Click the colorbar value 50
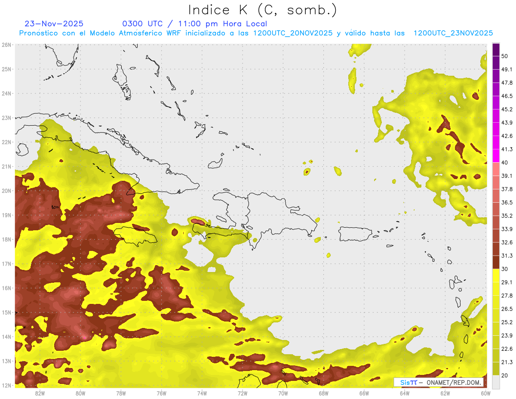Screen dimensions: 516x399 click(x=505, y=56)
